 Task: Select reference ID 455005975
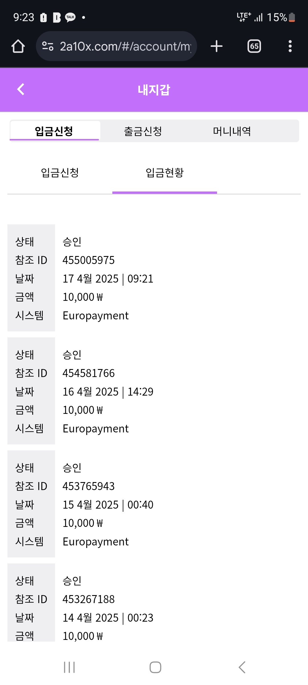89,260
